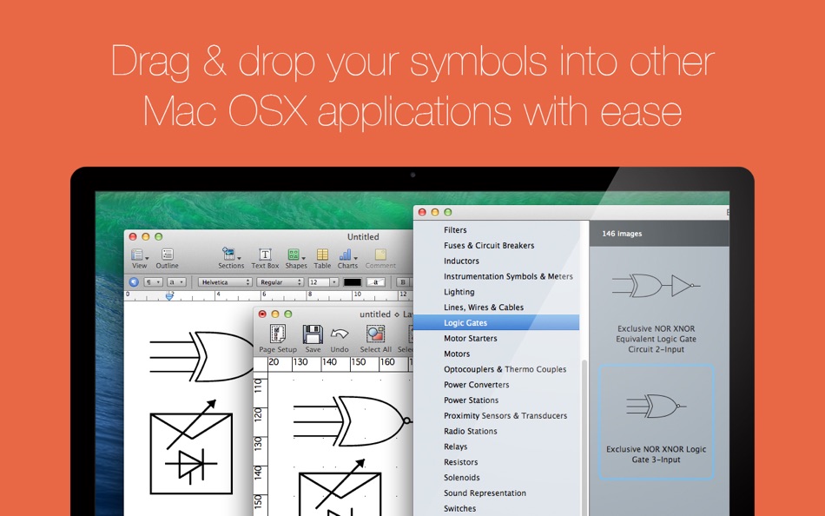825x516 pixels.
Task: Click the XNOR Equivalent Logic Gate Circuit 2-Input thumbnail
Action: coord(656,286)
